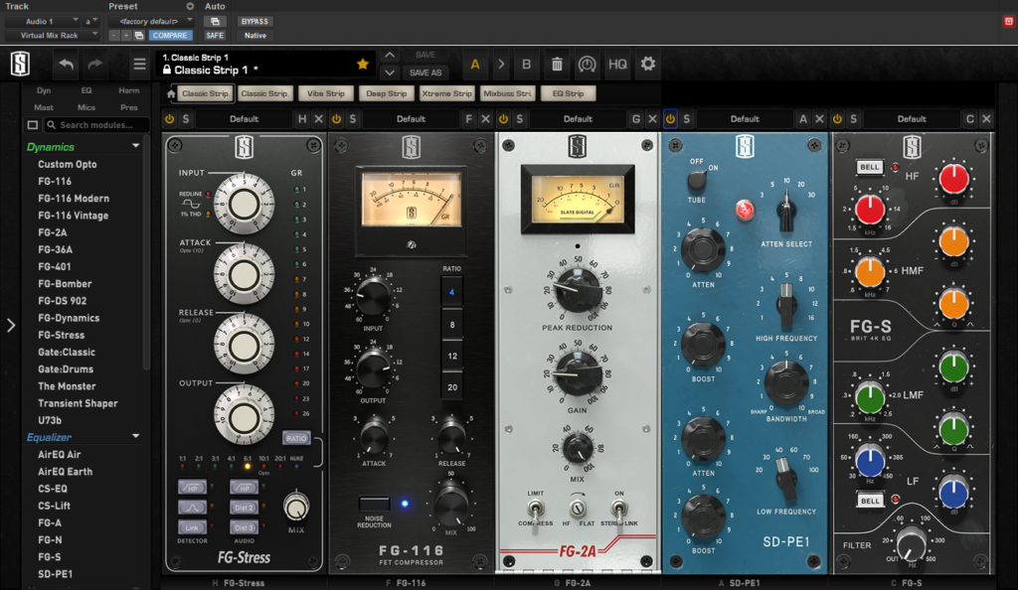This screenshot has height=590, width=1018.
Task: Open the Audio 1 track dropdown
Action: (42, 22)
